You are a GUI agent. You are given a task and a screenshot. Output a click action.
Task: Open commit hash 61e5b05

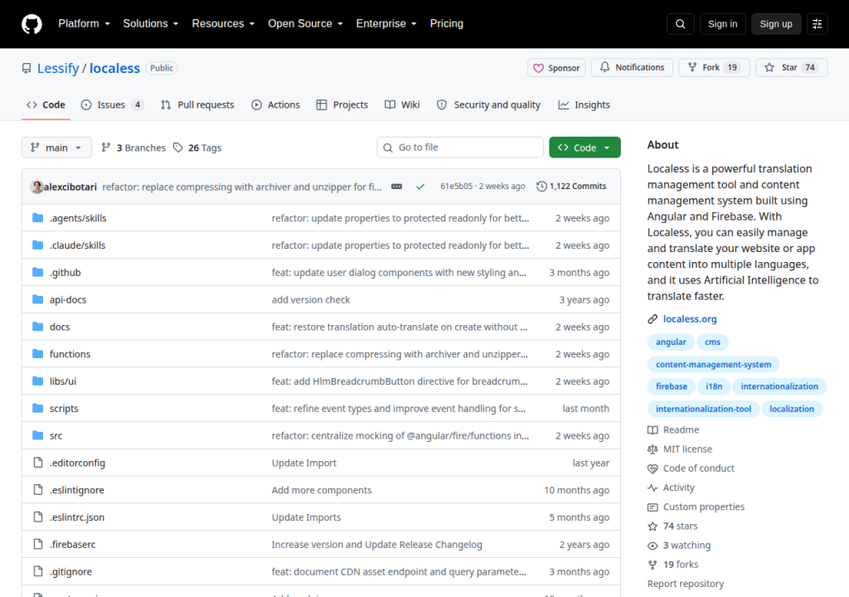456,187
